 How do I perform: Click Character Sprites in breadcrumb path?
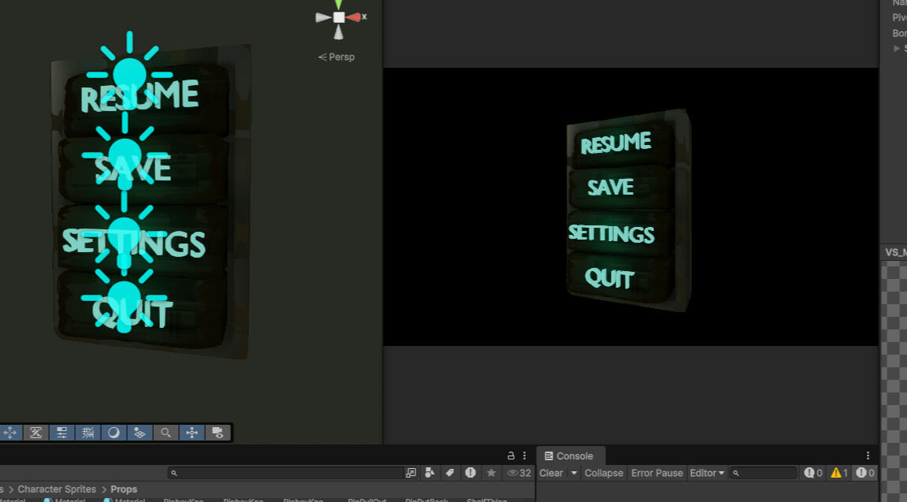coord(57,489)
